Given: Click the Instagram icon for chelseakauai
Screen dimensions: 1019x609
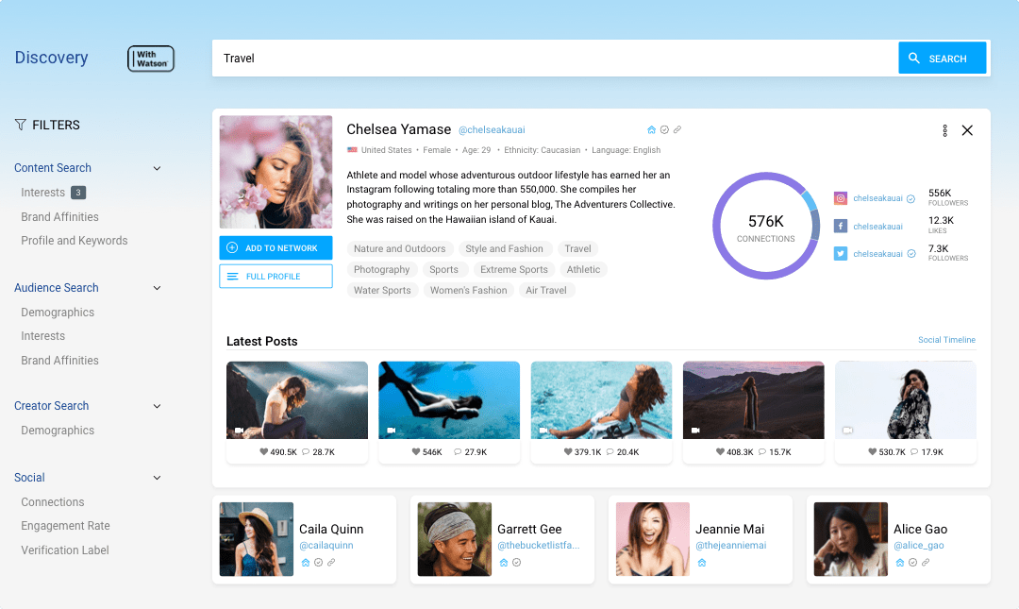Looking at the screenshot, I should pos(841,197).
